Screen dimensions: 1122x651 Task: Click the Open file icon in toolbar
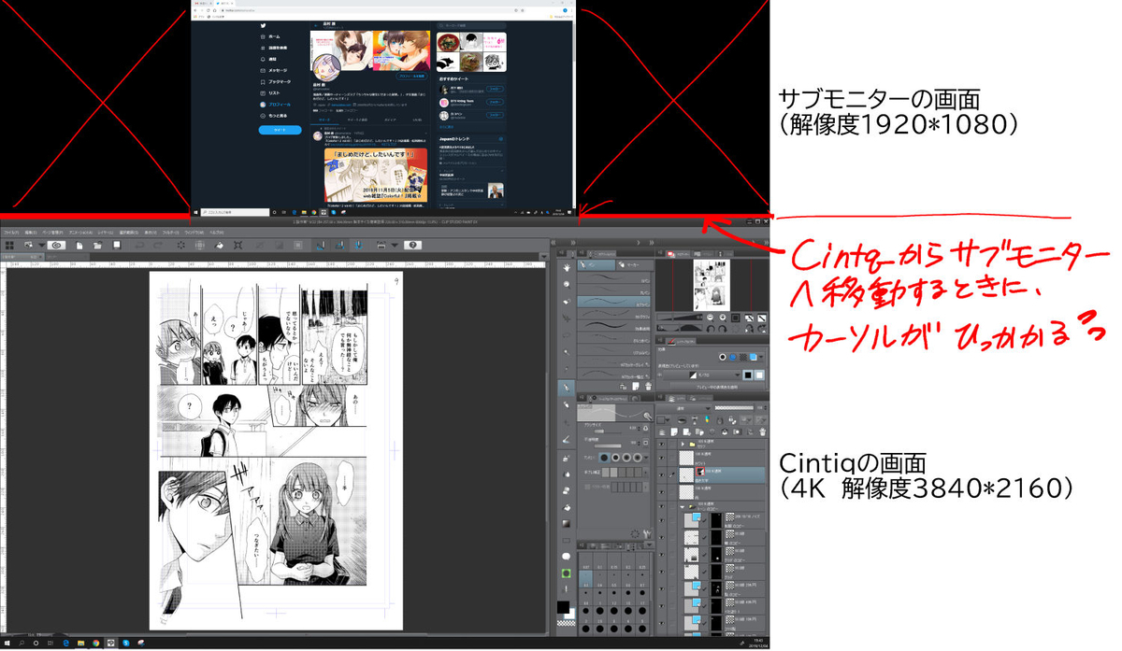tap(97, 245)
